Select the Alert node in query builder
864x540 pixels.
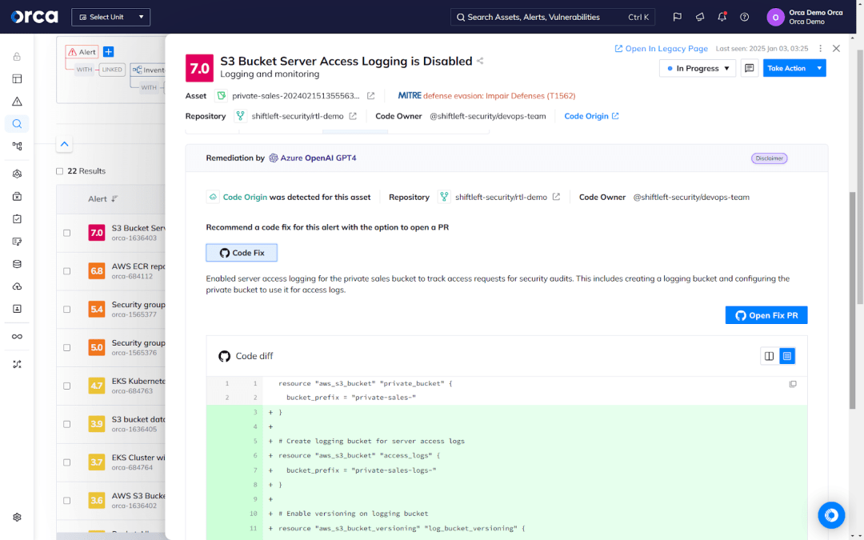tap(82, 52)
